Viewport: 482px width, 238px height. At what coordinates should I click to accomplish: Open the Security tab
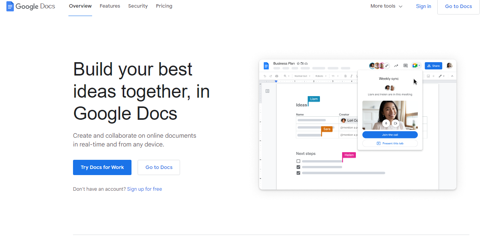pyautogui.click(x=138, y=6)
